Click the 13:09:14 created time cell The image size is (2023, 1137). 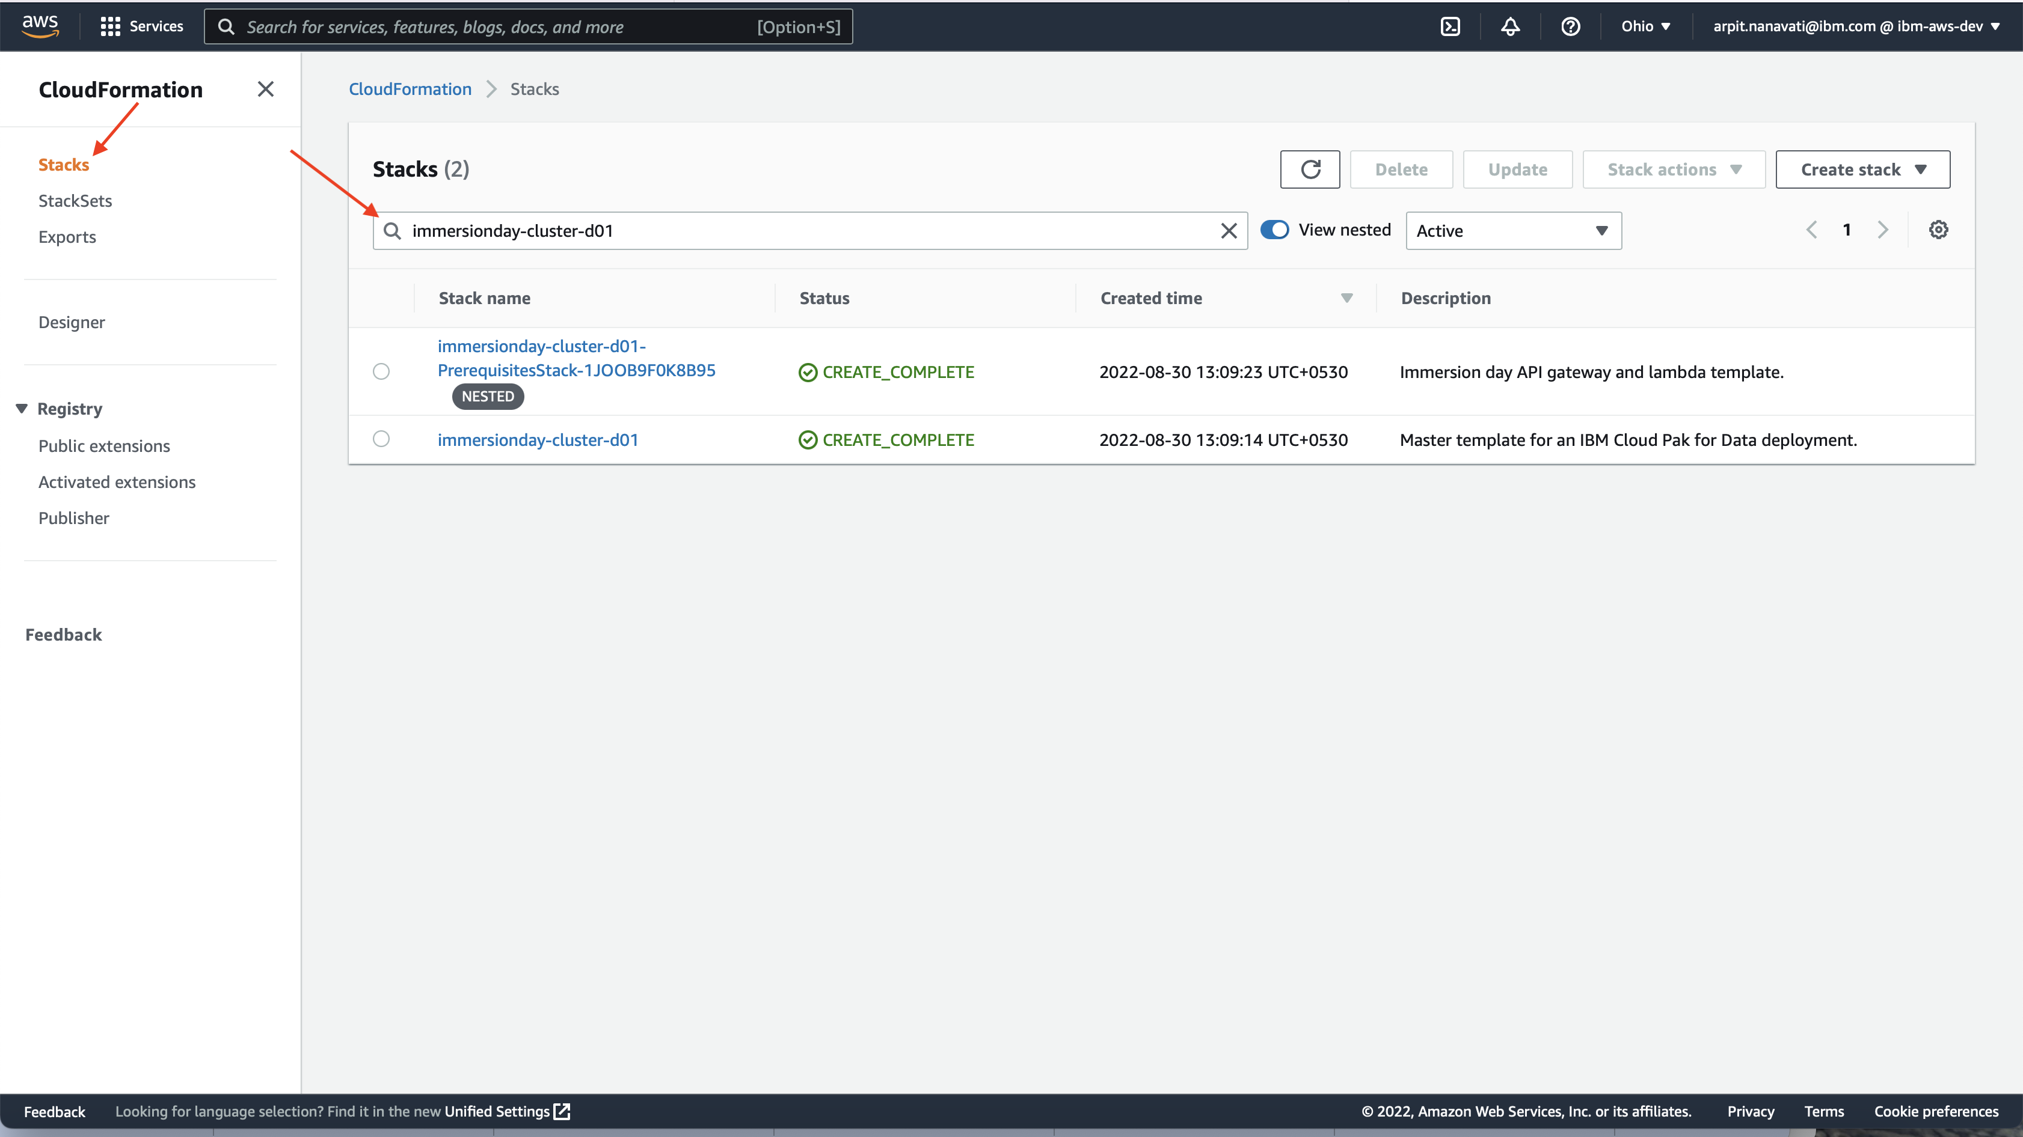pyautogui.click(x=1224, y=439)
